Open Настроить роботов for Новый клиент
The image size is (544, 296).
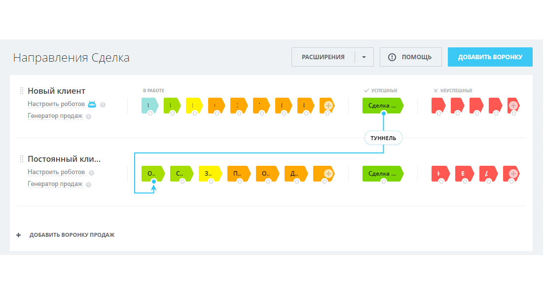pos(56,104)
